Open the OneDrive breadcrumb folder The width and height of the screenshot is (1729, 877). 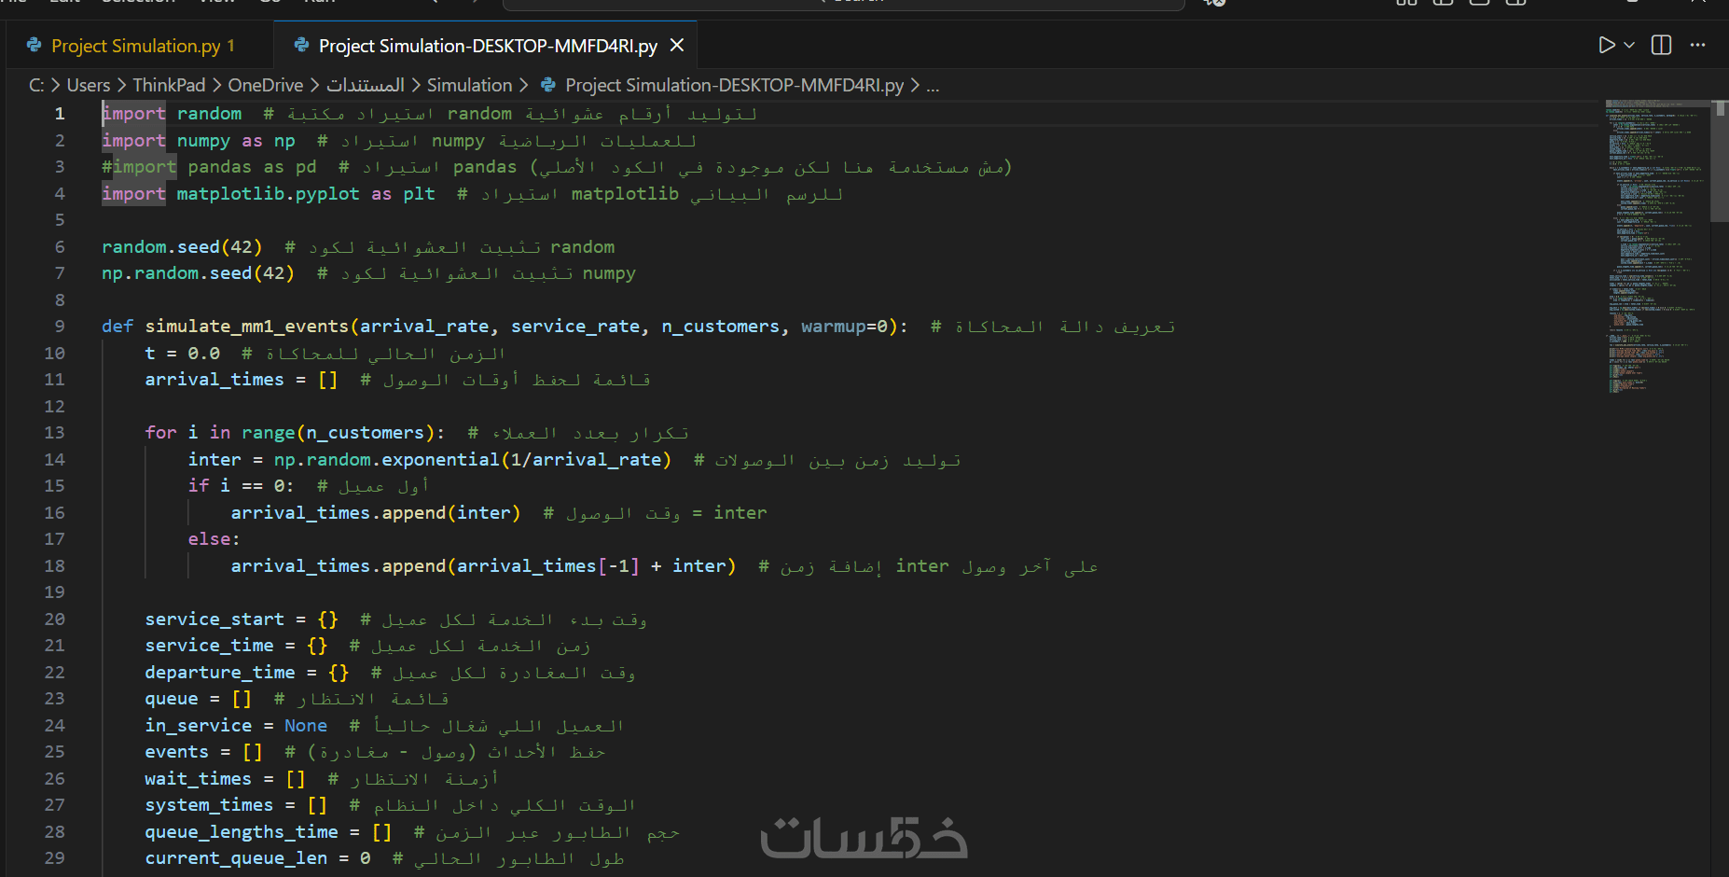(x=266, y=85)
